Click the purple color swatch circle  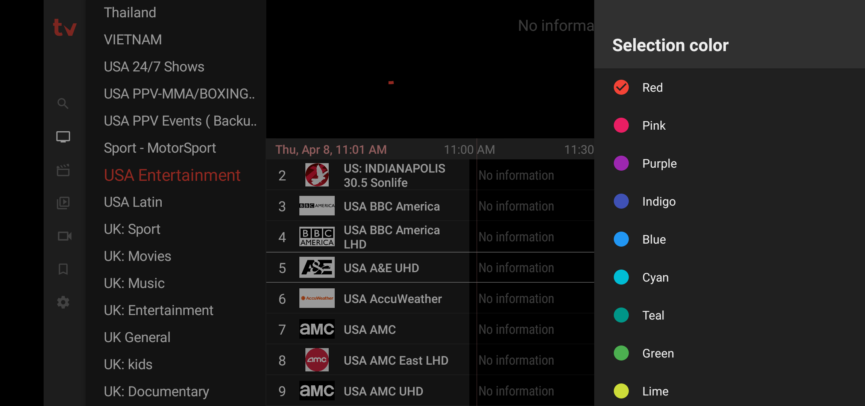coord(621,164)
